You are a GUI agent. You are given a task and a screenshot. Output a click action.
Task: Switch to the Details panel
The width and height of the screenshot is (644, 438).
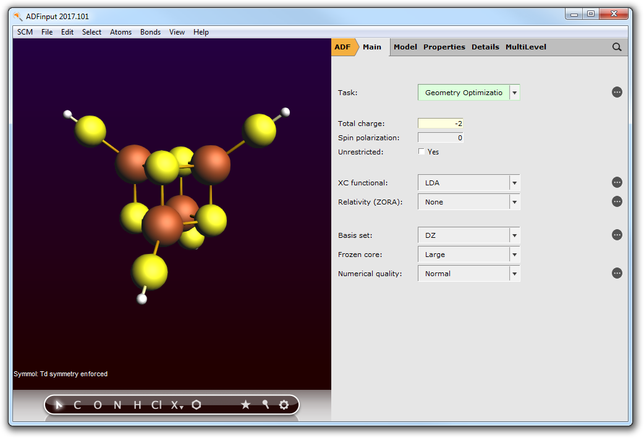point(485,47)
